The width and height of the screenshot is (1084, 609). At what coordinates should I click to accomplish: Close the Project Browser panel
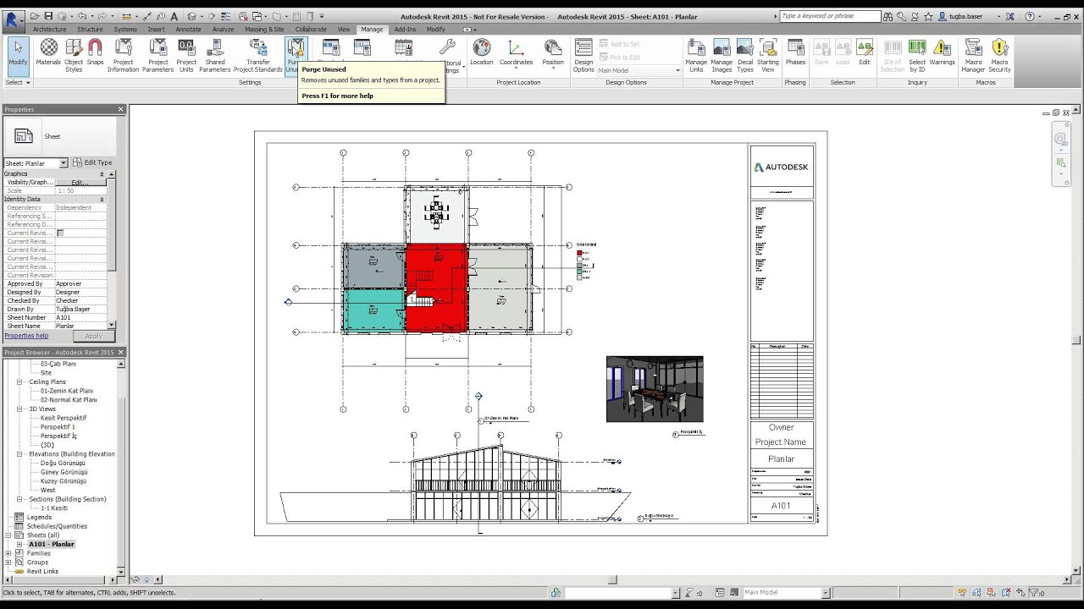click(120, 352)
